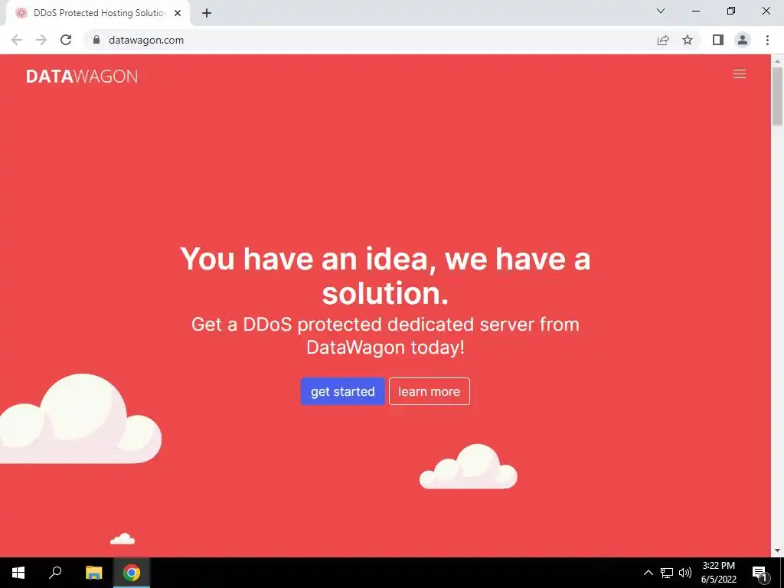Open the hamburger navigation menu
This screenshot has width=784, height=588.
tap(739, 74)
